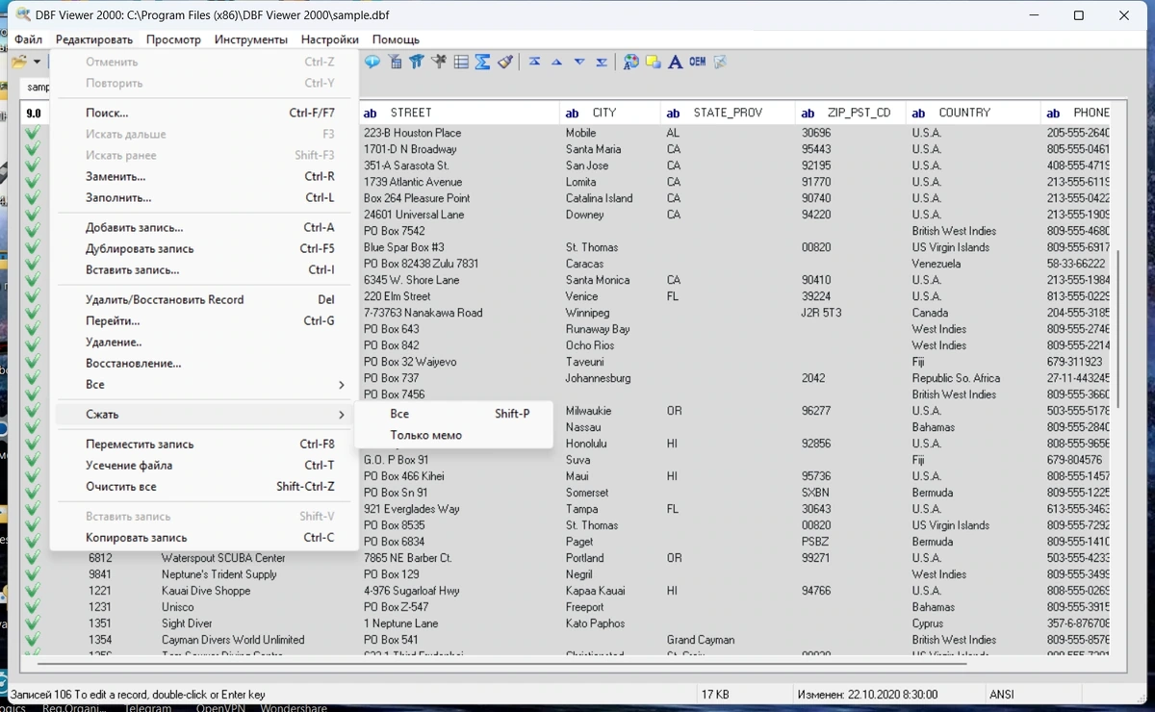Toggle green checkmark on Sight Diver row
The height and width of the screenshot is (712, 1155).
(x=33, y=623)
